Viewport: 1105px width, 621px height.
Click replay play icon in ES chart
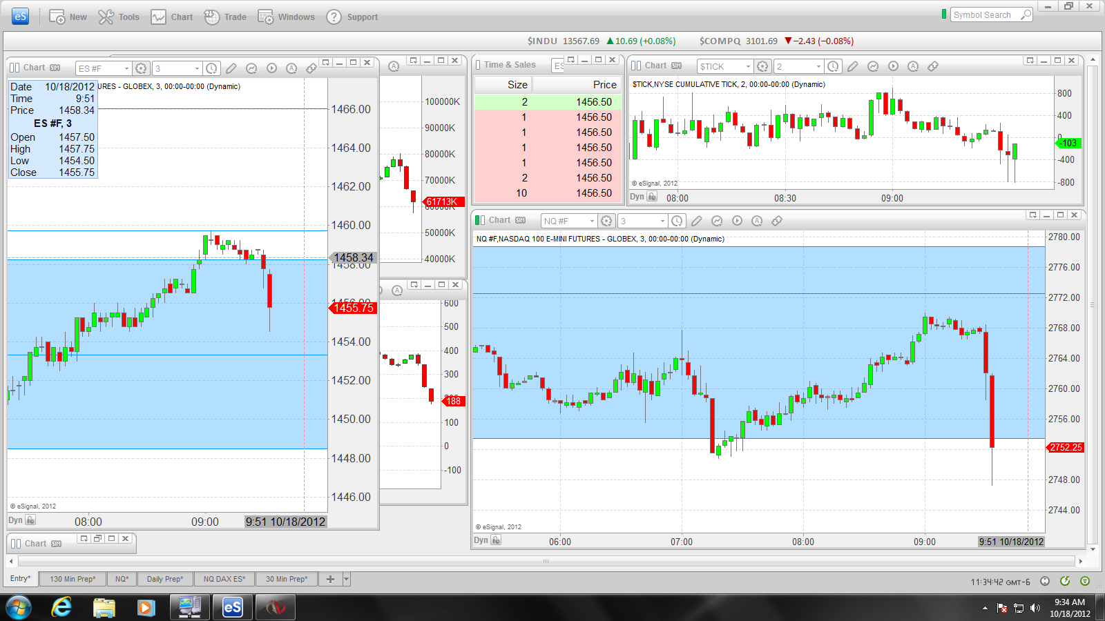click(x=271, y=68)
